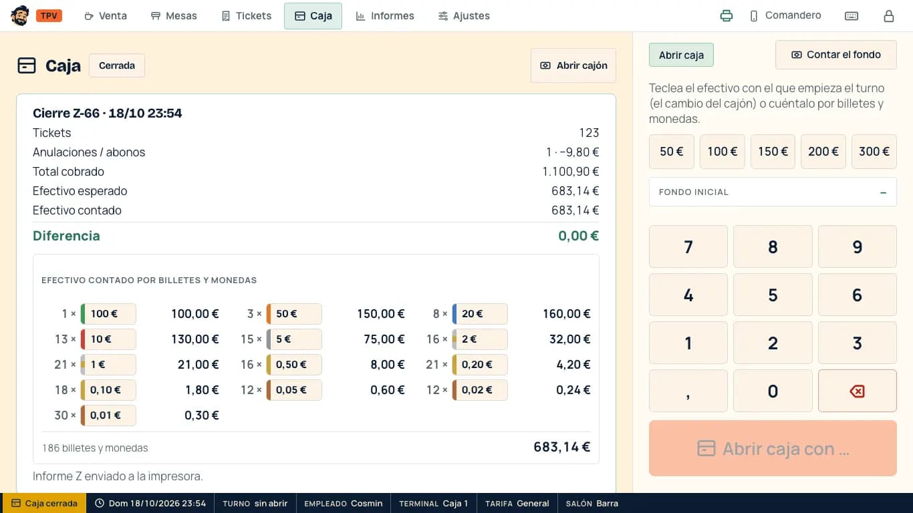The width and height of the screenshot is (913, 513).
Task: Click the Diferencia 0,00 € value
Action: (x=578, y=236)
